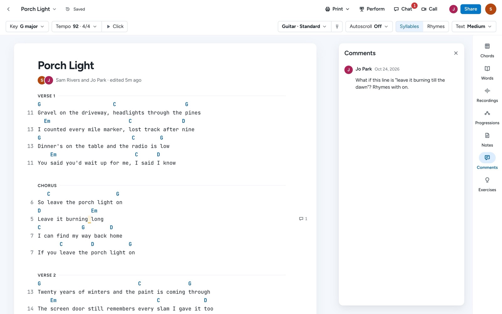Open the Key G major dropdown

click(x=27, y=26)
